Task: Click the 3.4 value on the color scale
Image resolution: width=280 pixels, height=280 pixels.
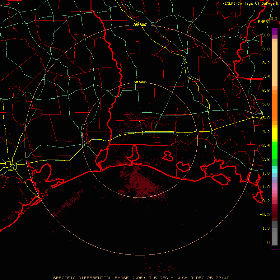Action: pyautogui.click(x=266, y=146)
